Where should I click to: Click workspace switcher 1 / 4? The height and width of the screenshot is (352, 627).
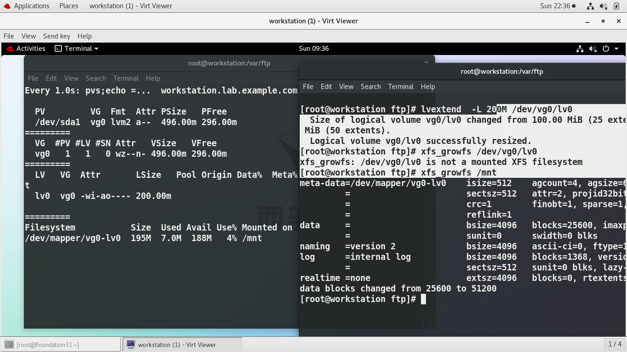click(615, 344)
